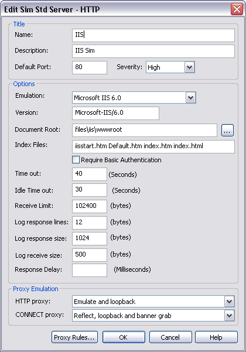Click the empty Response Delay field
The image size is (246, 352).
90,270
